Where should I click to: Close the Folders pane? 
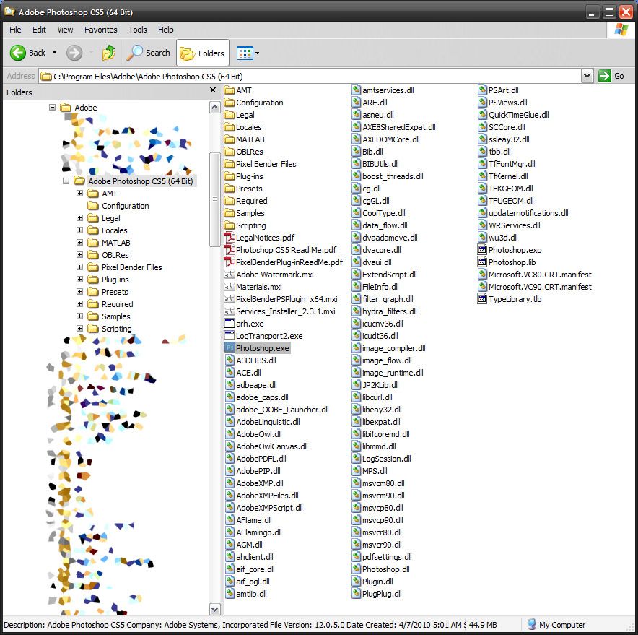[213, 90]
